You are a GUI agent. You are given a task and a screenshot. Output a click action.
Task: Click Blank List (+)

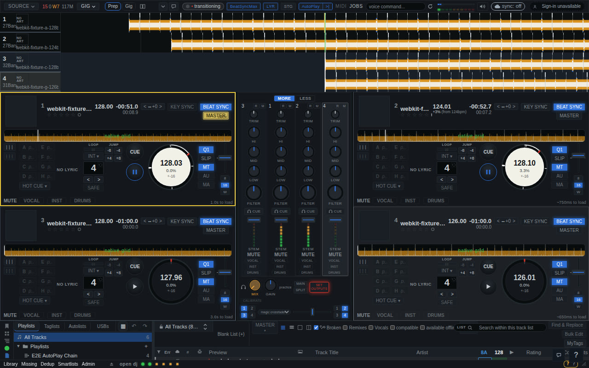231,334
